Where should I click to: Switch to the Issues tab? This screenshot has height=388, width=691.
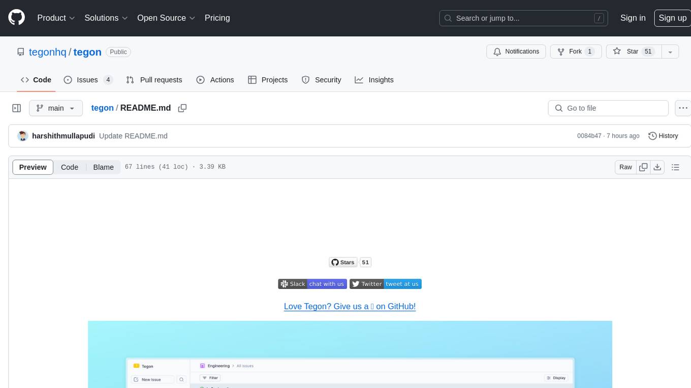[88, 80]
